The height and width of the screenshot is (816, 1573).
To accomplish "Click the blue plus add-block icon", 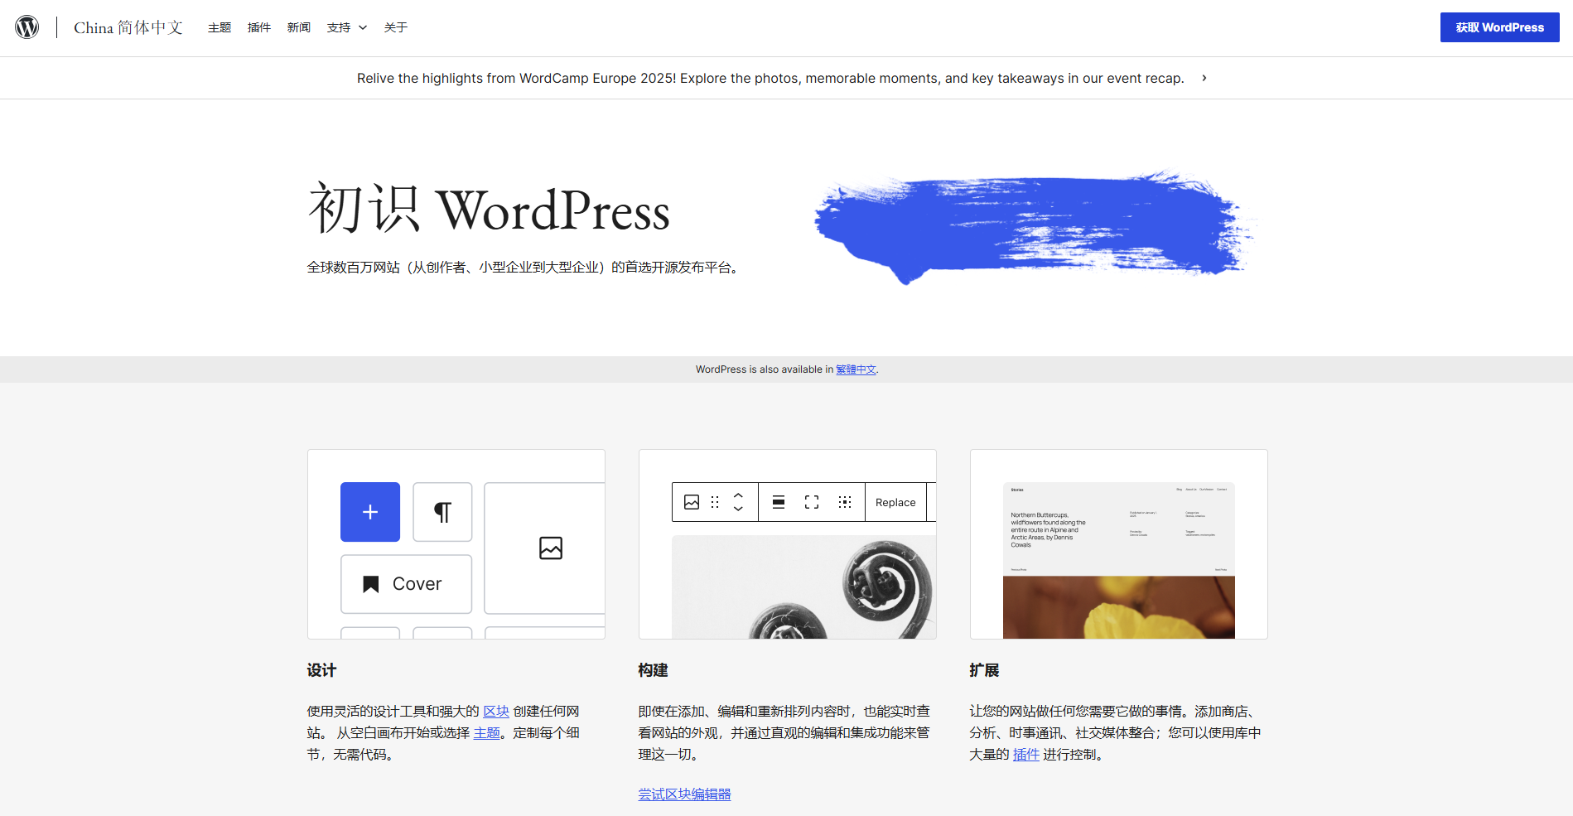I will click(x=370, y=512).
